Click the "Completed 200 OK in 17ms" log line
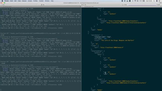Image resolution: width=162 pixels, height=91 pixels. coord(31,56)
